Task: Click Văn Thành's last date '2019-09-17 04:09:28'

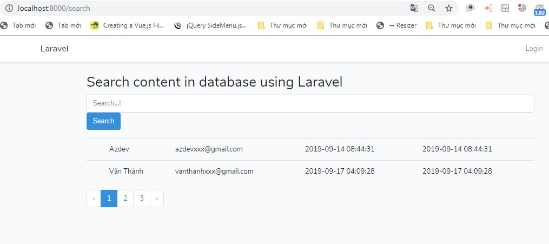Action: click(457, 172)
